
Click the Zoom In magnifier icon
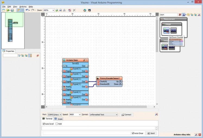[x=57, y=10]
